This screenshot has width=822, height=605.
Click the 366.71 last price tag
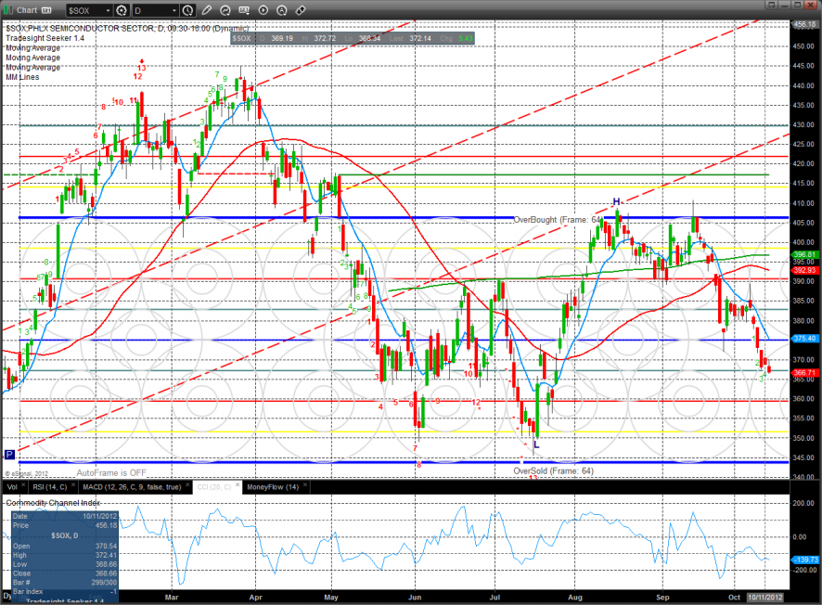click(804, 373)
